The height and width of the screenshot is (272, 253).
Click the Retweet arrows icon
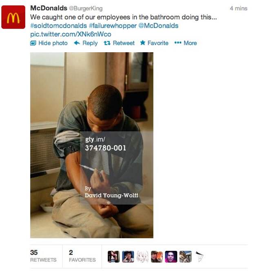click(107, 43)
